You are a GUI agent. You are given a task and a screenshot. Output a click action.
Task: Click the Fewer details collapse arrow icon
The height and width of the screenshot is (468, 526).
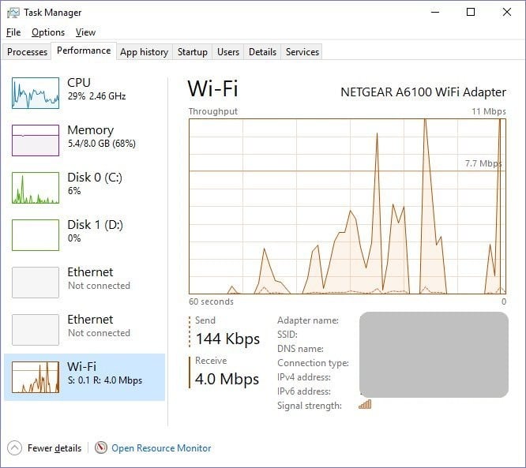click(x=15, y=447)
